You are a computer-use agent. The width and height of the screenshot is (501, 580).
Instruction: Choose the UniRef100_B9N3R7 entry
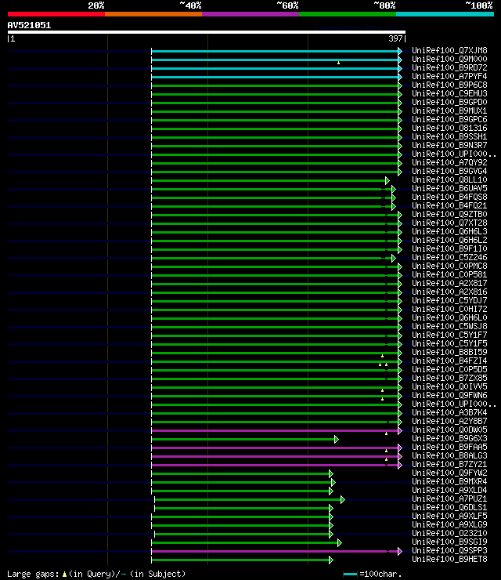pyautogui.click(x=449, y=145)
